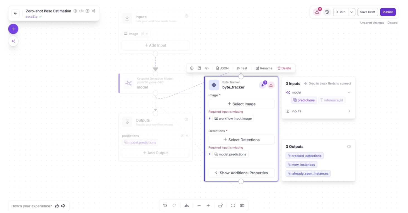Click the Publish button
The width and height of the screenshot is (408, 213).
[x=388, y=12]
